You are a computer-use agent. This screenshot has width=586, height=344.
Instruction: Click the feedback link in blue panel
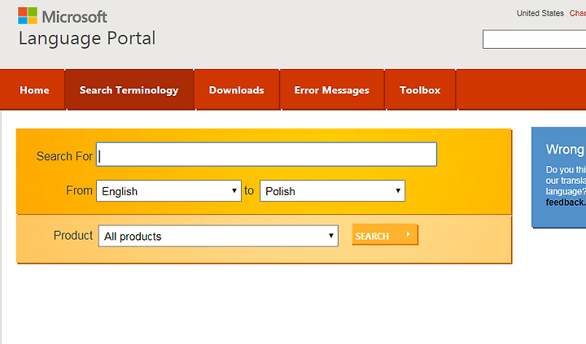click(566, 202)
